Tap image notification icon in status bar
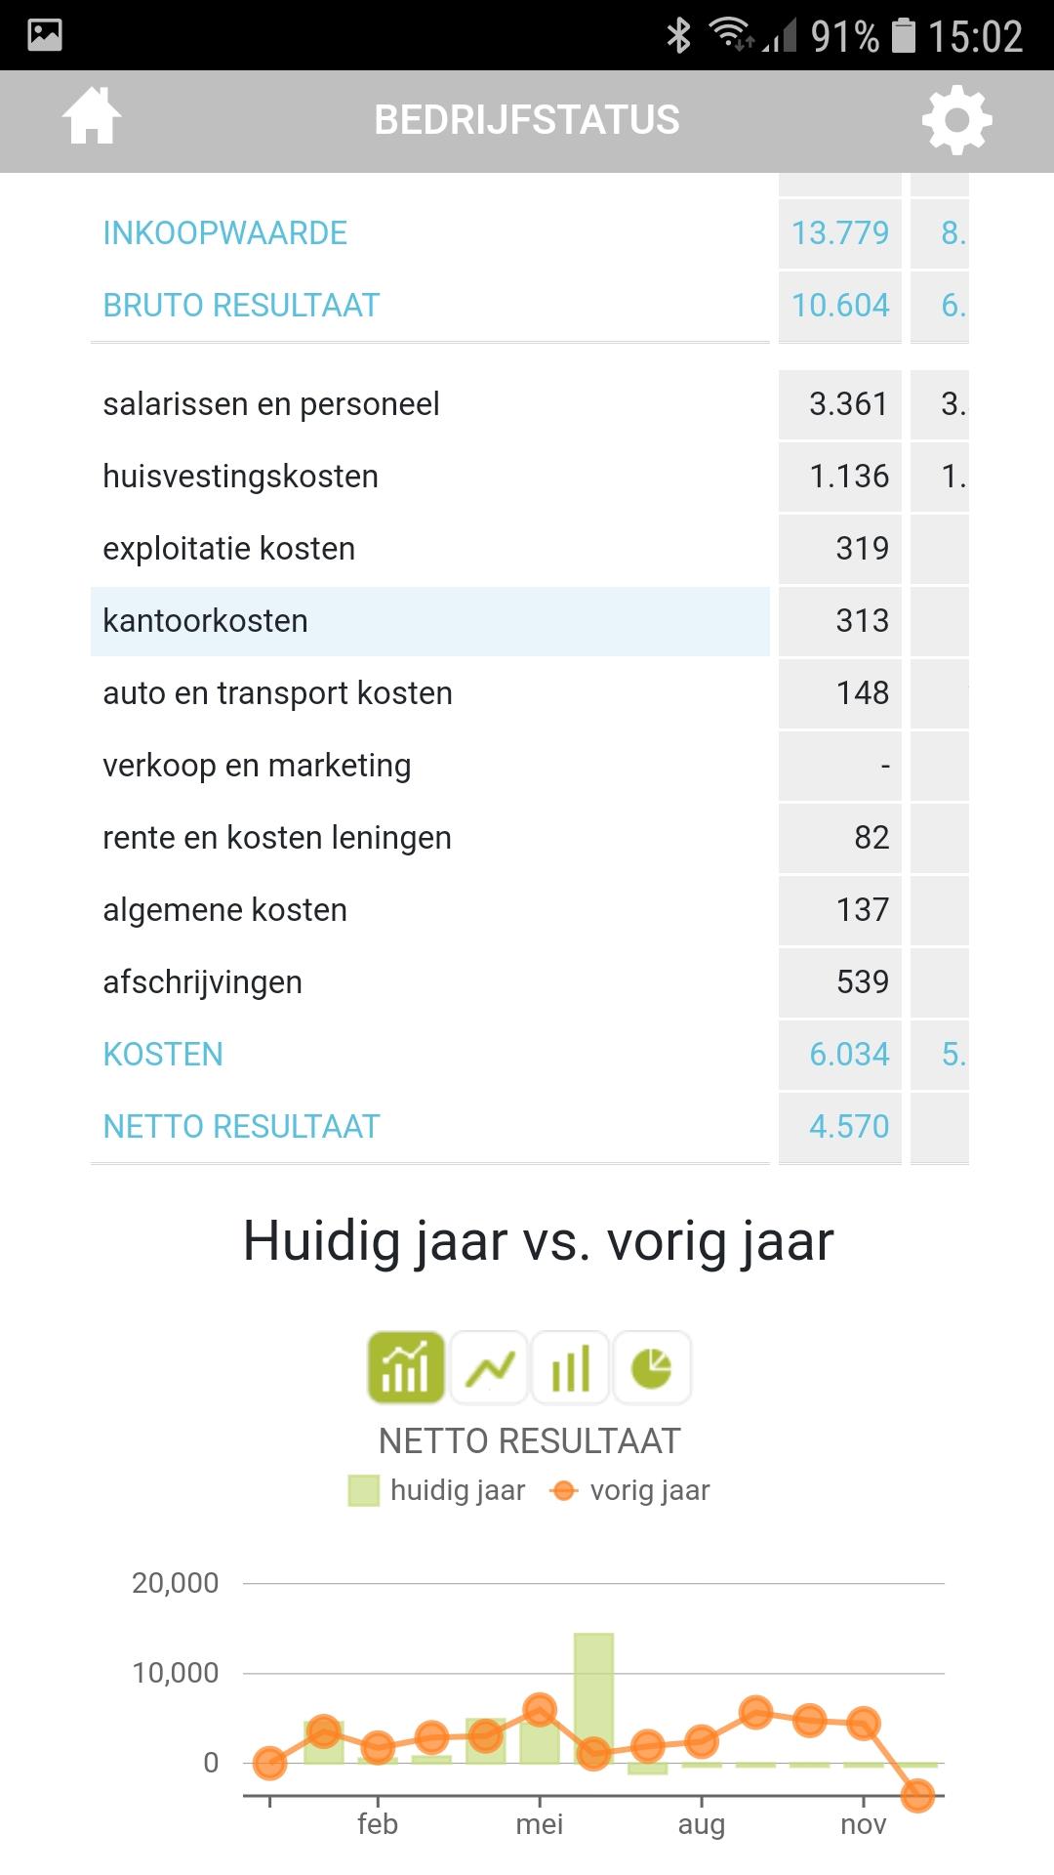The image size is (1054, 1875). 45,35
